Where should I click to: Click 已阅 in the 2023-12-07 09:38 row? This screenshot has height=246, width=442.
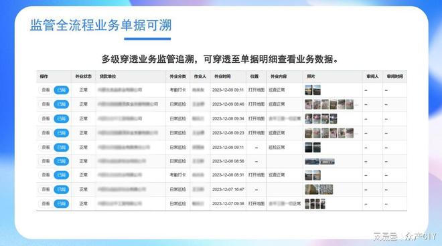[x=62, y=203]
